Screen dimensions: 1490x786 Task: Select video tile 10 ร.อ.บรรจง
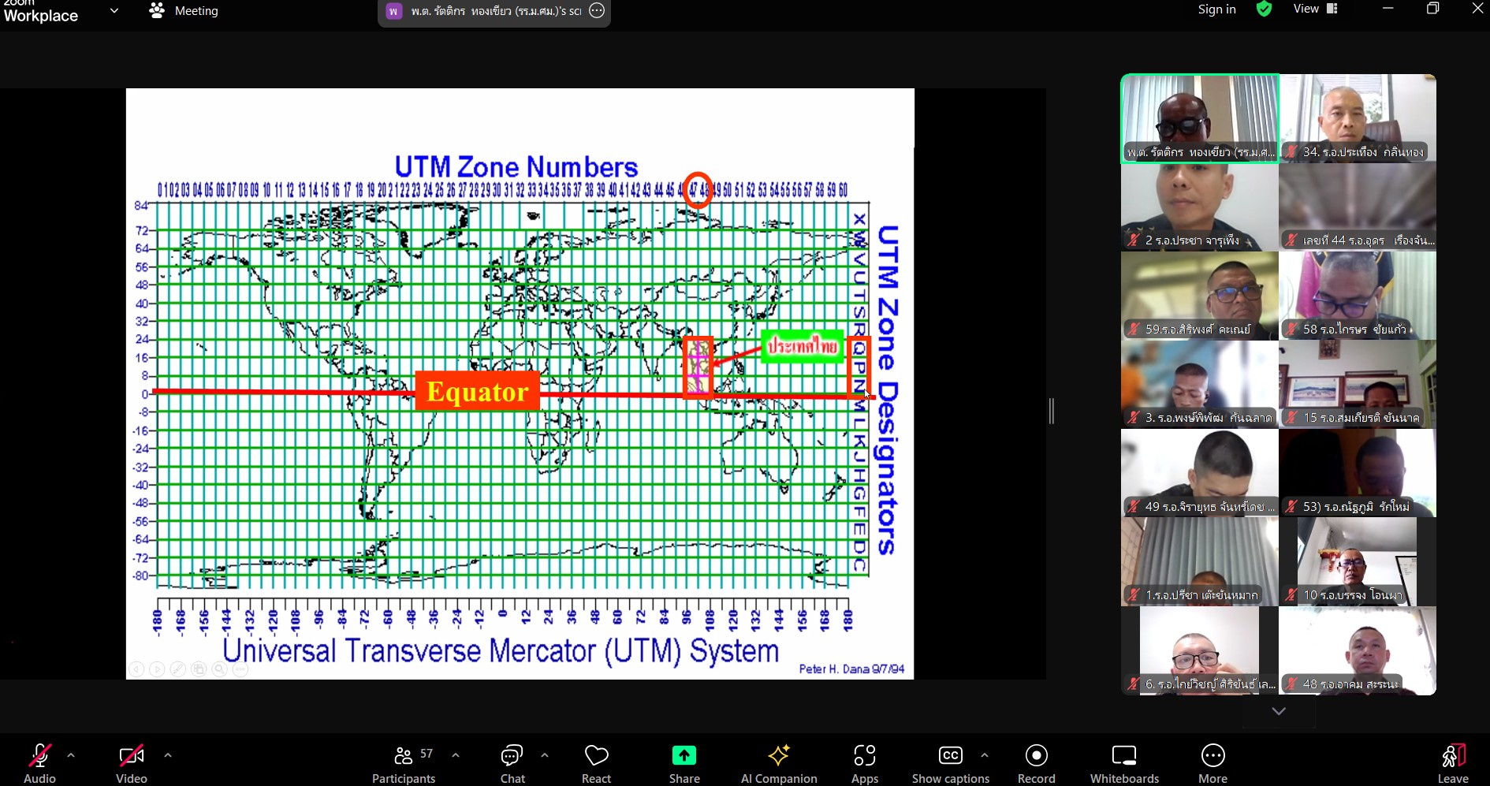pos(1358,561)
